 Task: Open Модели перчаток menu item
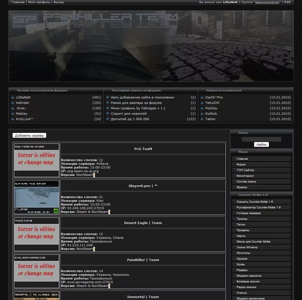click(x=261, y=276)
